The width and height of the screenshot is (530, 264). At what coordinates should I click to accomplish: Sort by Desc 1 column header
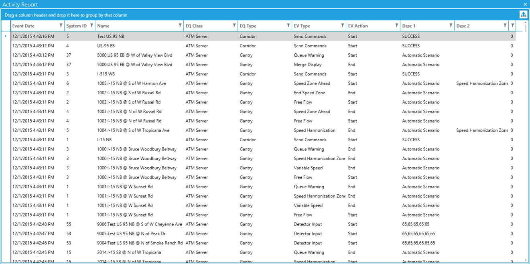click(x=409, y=26)
